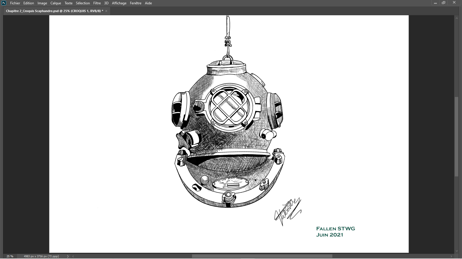This screenshot has width=462, height=259.
Task: Open the Texte menu
Action: (68, 3)
